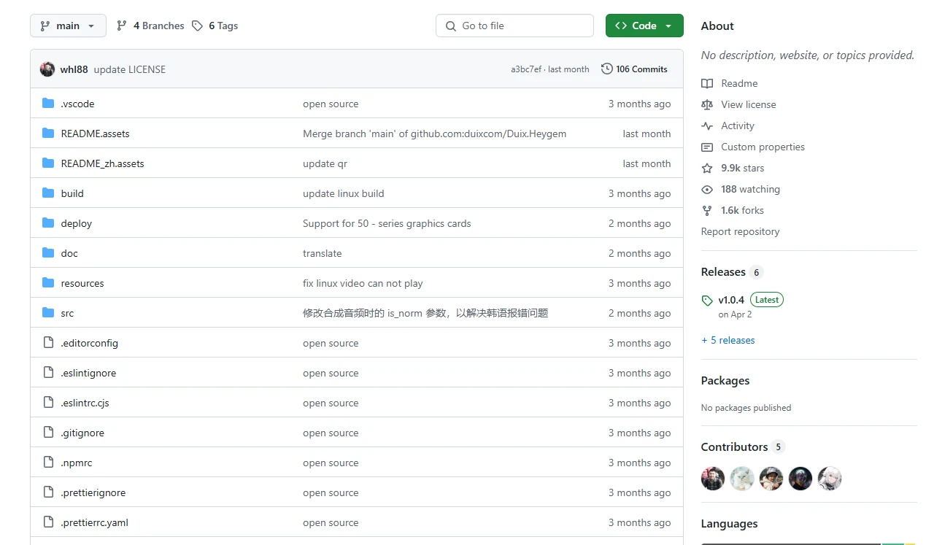Image resolution: width=926 pixels, height=545 pixels.
Task: Open the src folder
Action: 67,313
